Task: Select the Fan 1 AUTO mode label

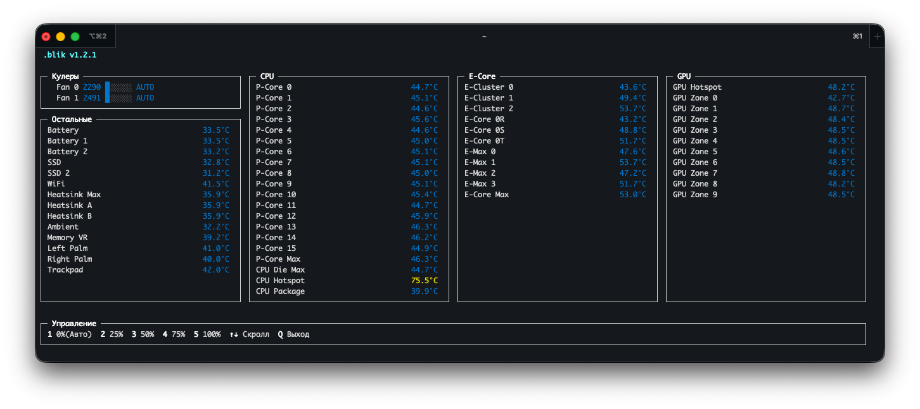Action: point(145,98)
